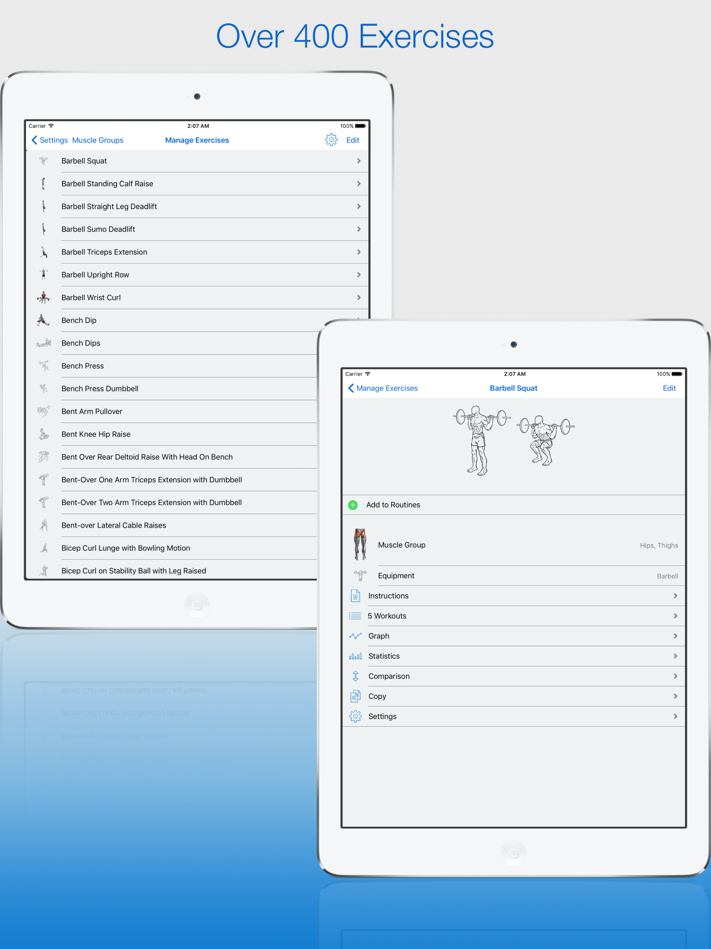Tap Edit in Barbell Squat screen
The height and width of the screenshot is (949, 711).
click(x=669, y=388)
